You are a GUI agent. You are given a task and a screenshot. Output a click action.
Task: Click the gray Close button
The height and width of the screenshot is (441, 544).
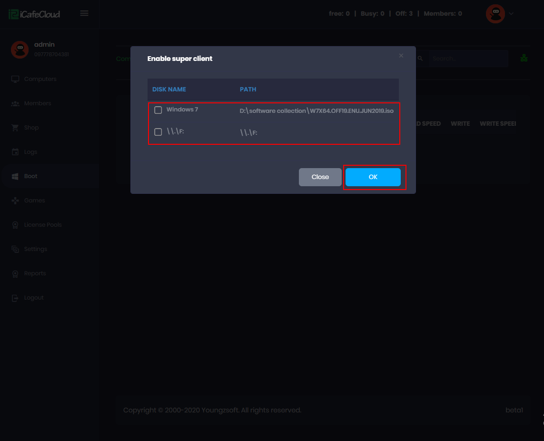point(320,177)
